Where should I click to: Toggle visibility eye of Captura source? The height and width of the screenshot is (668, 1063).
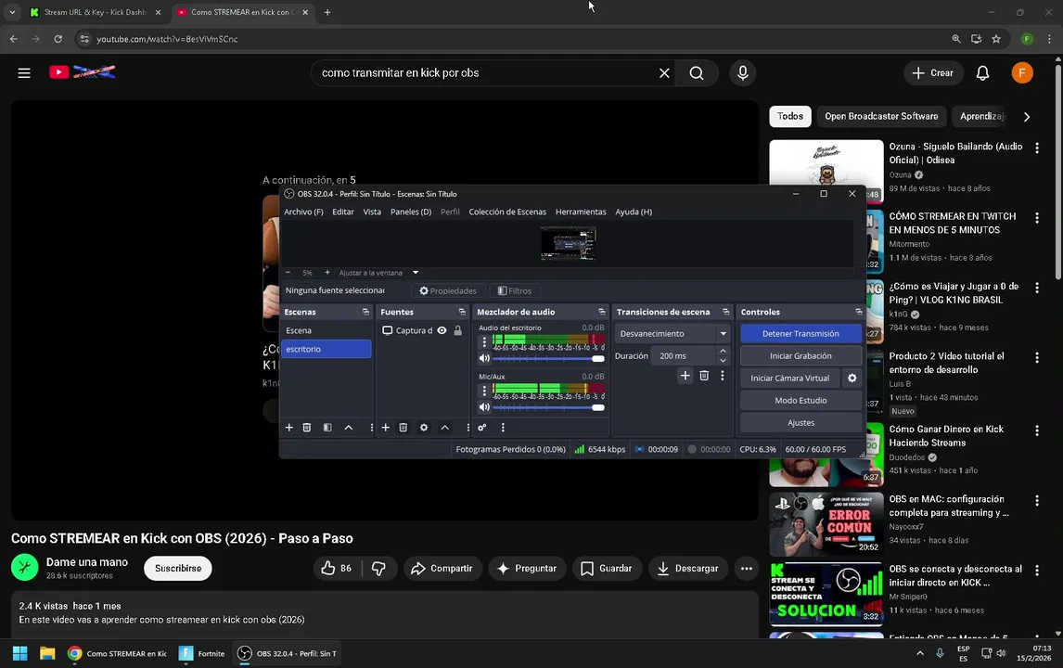442,330
